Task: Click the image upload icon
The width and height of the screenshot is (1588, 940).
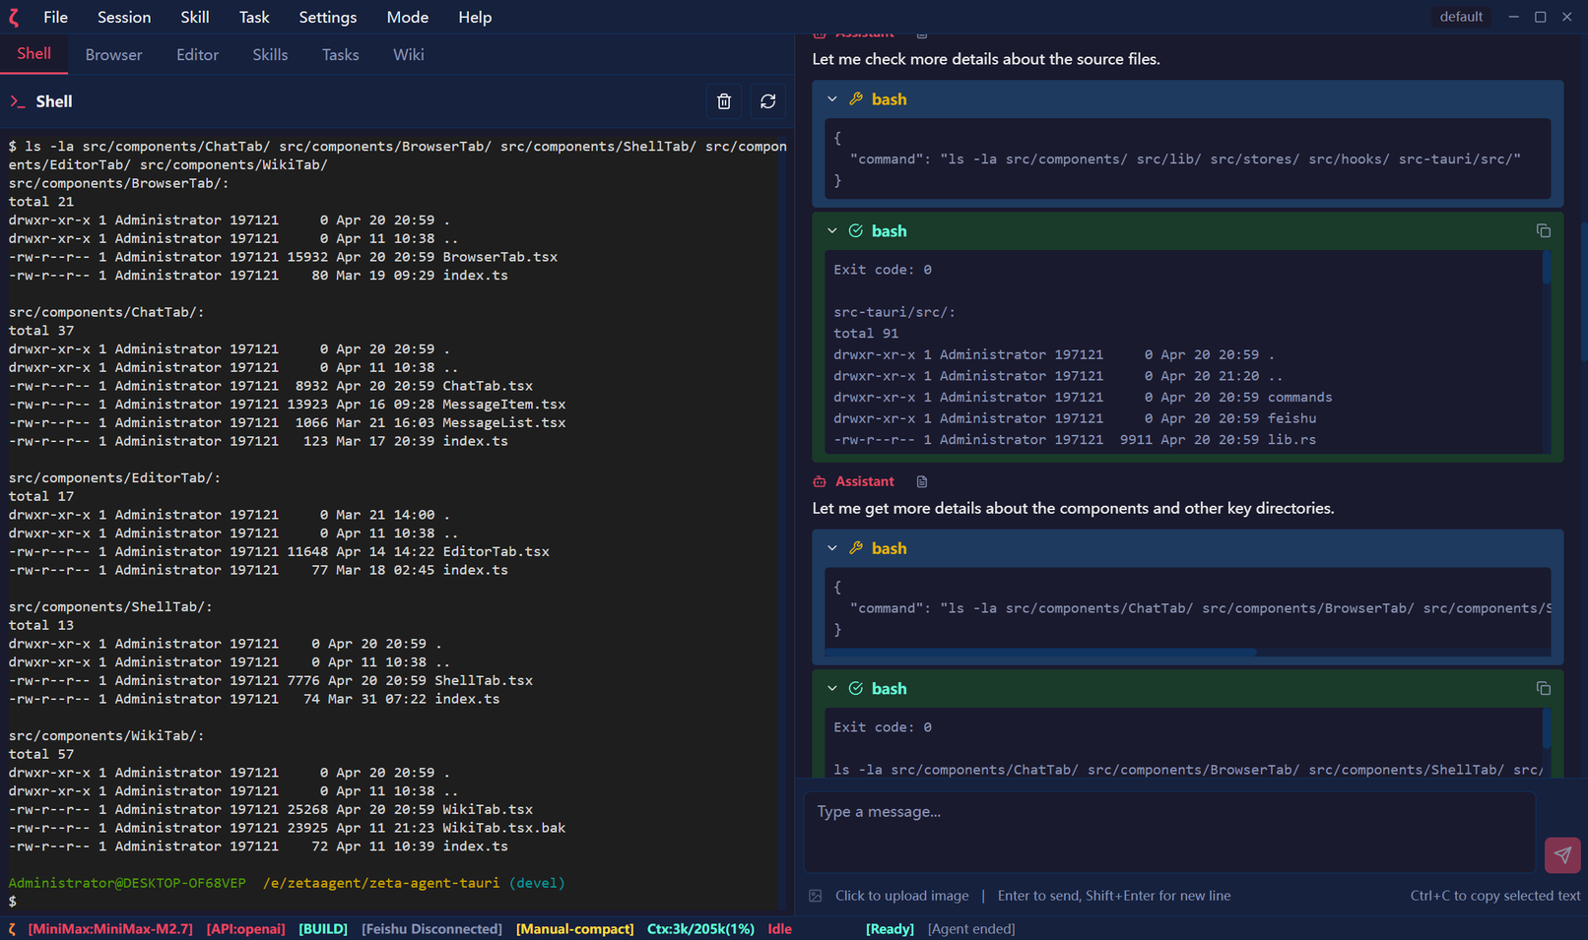Action: (x=816, y=896)
